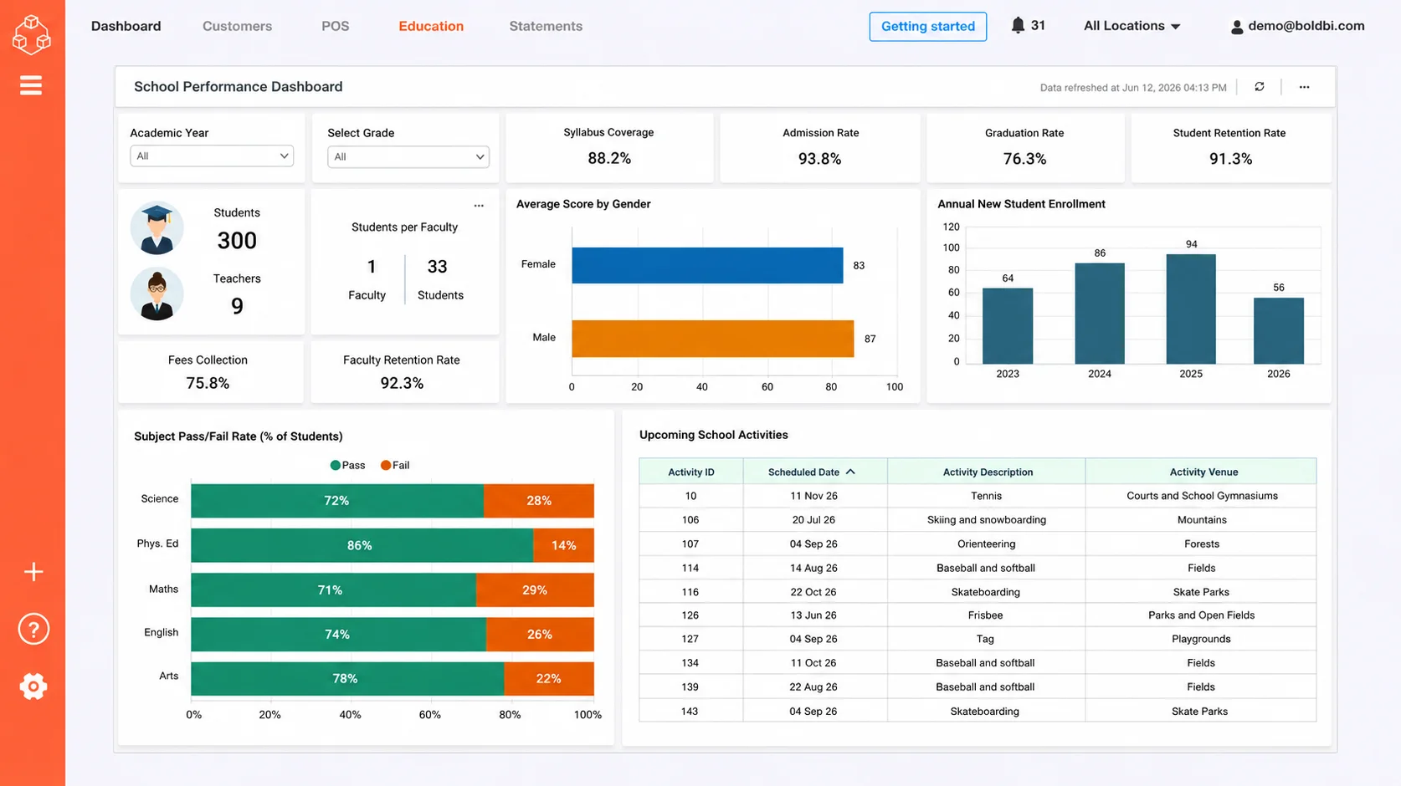
Task: Click activity ID 116 cell
Action: pyautogui.click(x=690, y=592)
